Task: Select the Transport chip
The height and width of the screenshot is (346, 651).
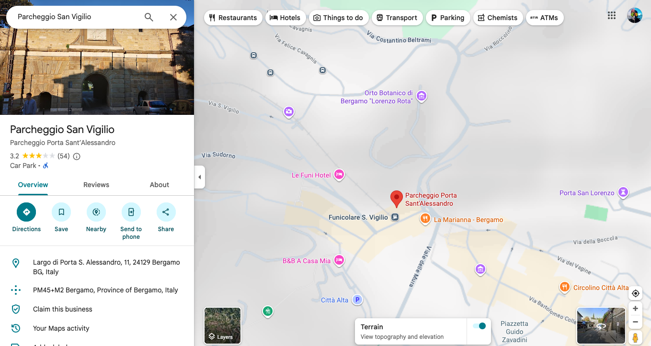Action: (x=397, y=18)
